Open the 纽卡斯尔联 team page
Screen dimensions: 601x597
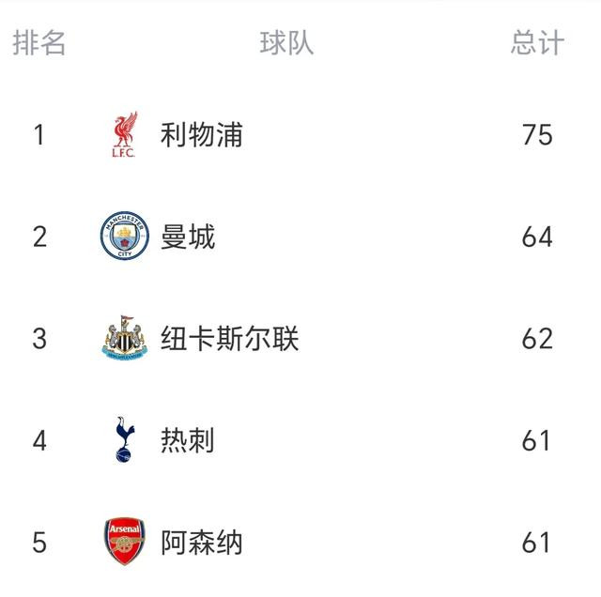point(229,339)
